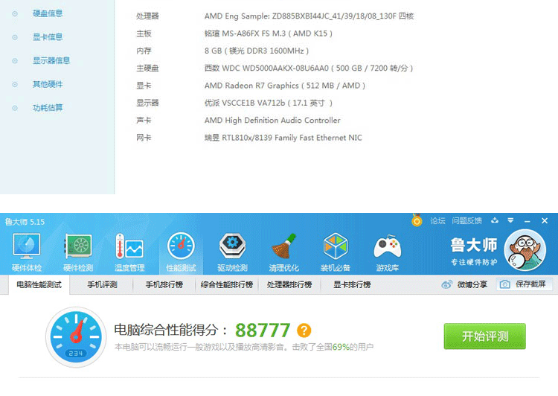Minimize the 鲁大师 window
This screenshot has width=558, height=396.
click(x=527, y=221)
